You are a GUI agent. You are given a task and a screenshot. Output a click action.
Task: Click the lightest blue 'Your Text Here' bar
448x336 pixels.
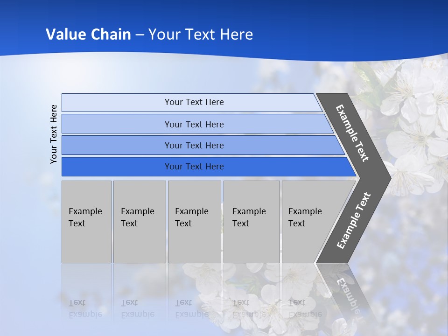[x=192, y=102]
